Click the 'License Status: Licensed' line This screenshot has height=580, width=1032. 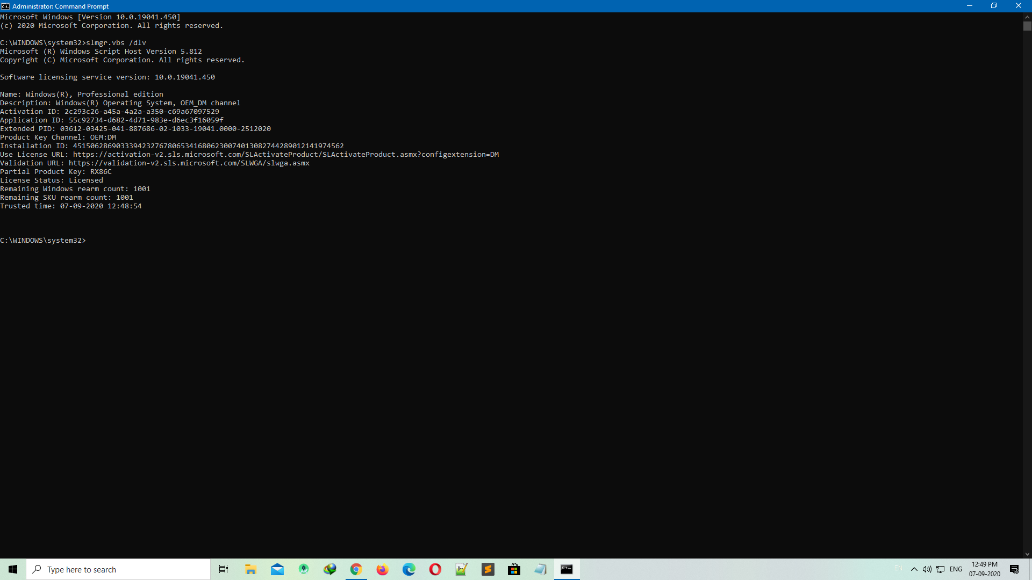(52, 180)
